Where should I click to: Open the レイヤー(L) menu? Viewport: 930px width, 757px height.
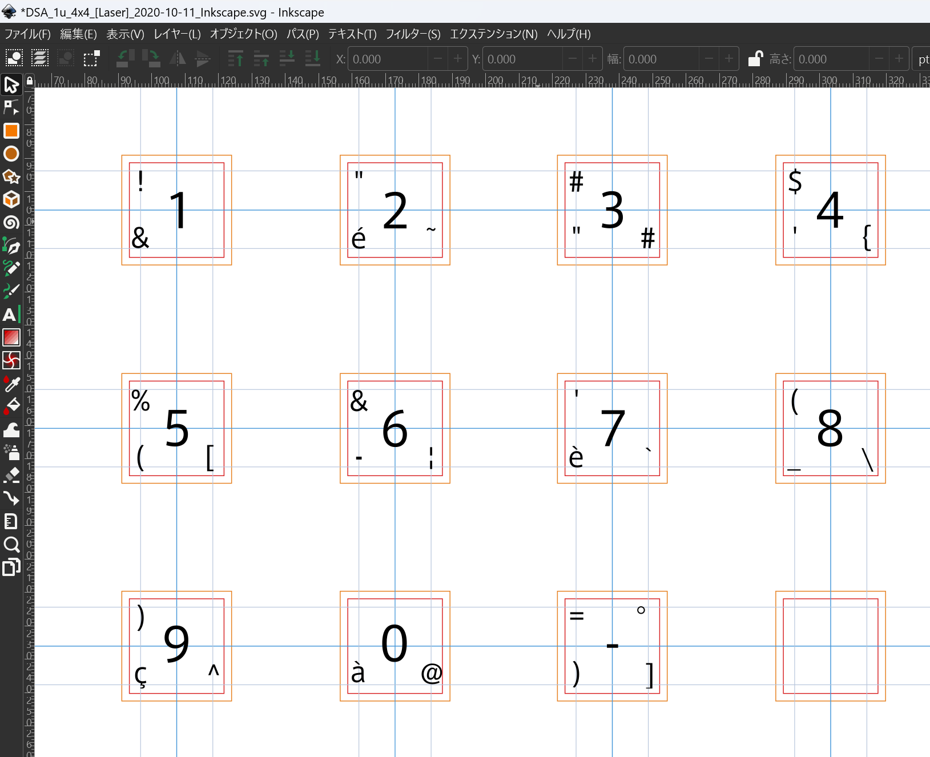tap(177, 34)
